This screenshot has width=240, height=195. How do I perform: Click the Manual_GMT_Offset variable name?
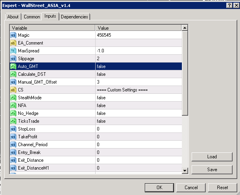pyautogui.click(x=37, y=82)
